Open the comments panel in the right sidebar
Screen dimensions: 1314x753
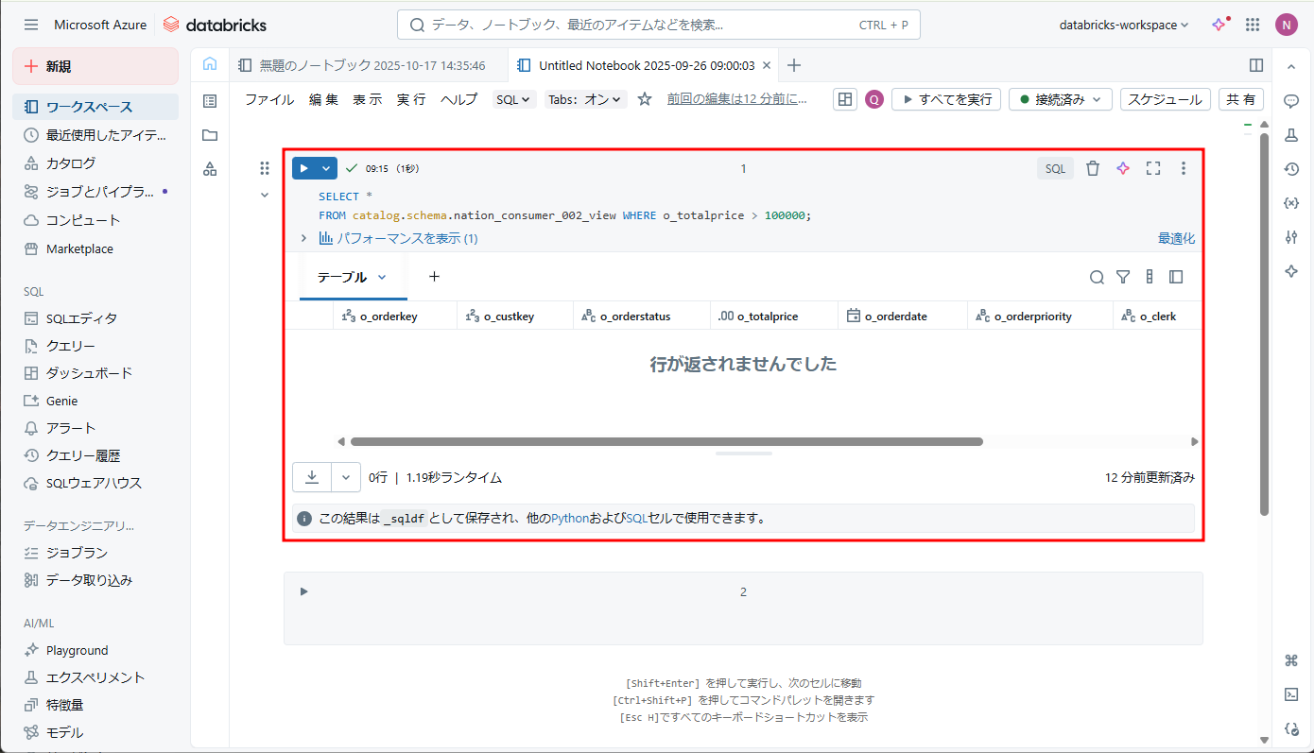[1291, 100]
